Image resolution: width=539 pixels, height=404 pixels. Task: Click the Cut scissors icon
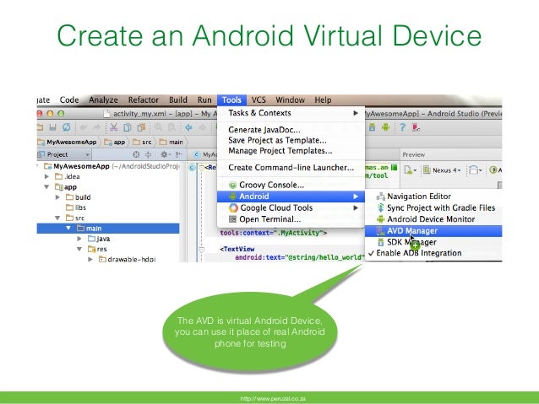[x=113, y=127]
